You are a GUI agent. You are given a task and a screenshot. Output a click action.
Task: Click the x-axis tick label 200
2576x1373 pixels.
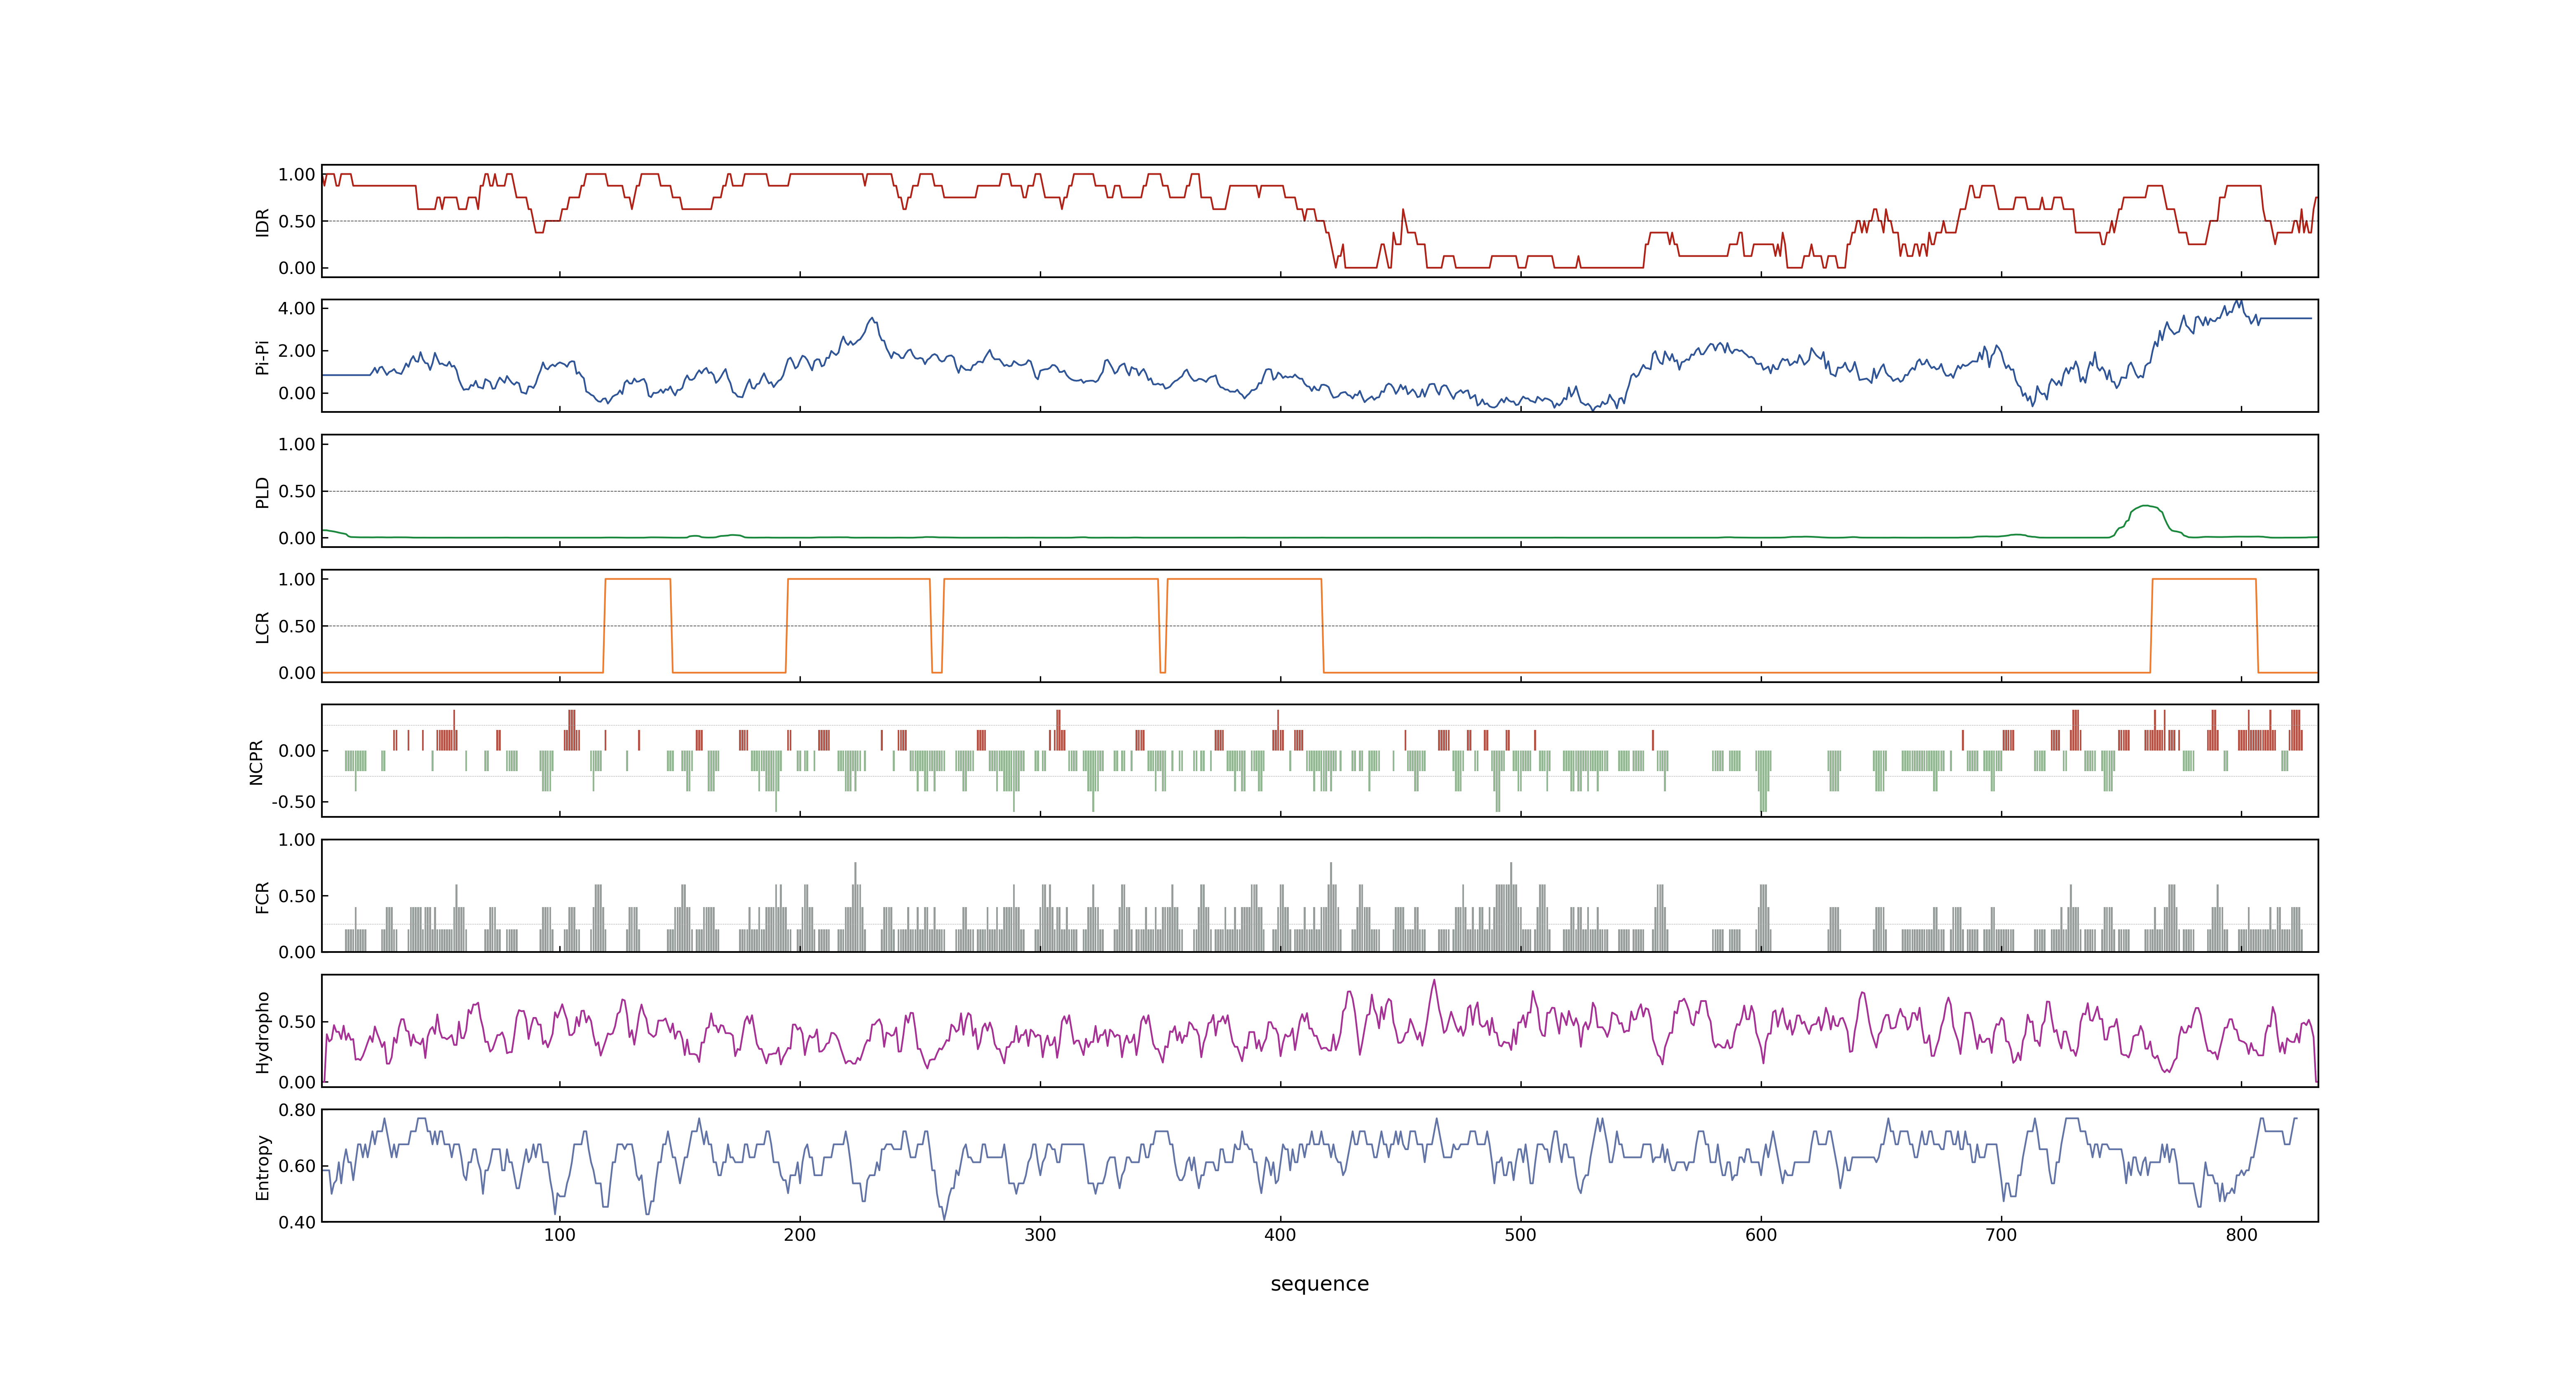pos(800,1235)
